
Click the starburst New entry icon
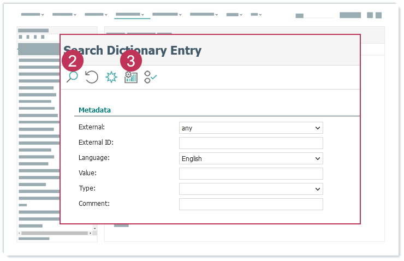[x=111, y=78]
